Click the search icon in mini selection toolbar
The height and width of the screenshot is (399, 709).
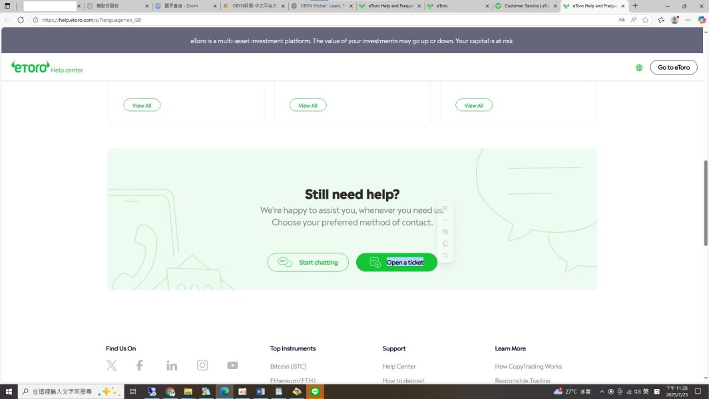445,256
